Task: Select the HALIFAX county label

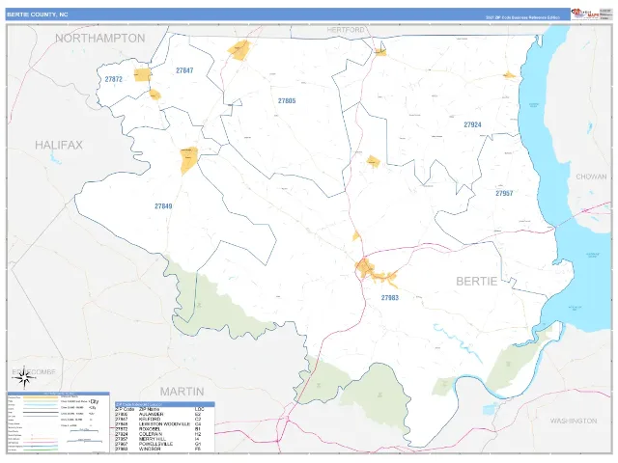Action: [59, 145]
